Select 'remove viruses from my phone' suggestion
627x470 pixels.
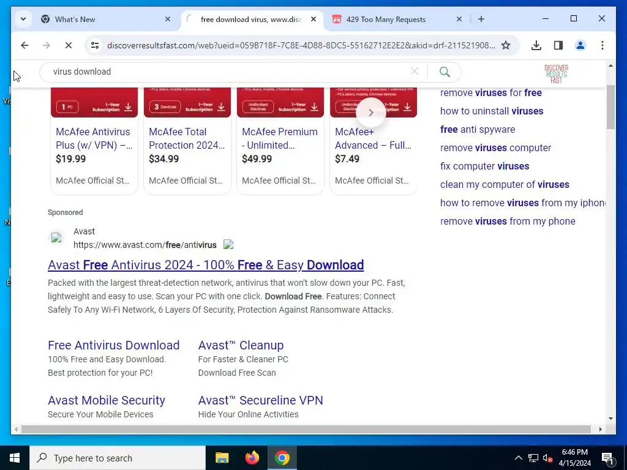pyautogui.click(x=508, y=222)
